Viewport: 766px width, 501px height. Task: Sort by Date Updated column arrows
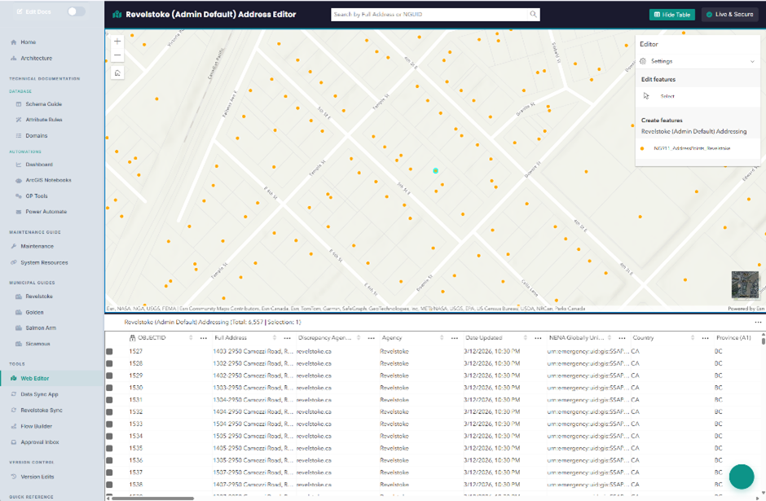point(525,338)
